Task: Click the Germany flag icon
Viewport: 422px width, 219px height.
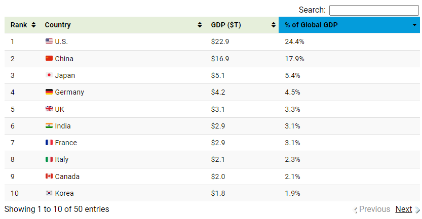Action: click(49, 92)
